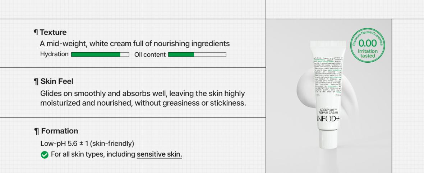Image resolution: width=424 pixels, height=173 pixels.
Task: Click the underlined sensitive skin text
Action: coord(159,154)
